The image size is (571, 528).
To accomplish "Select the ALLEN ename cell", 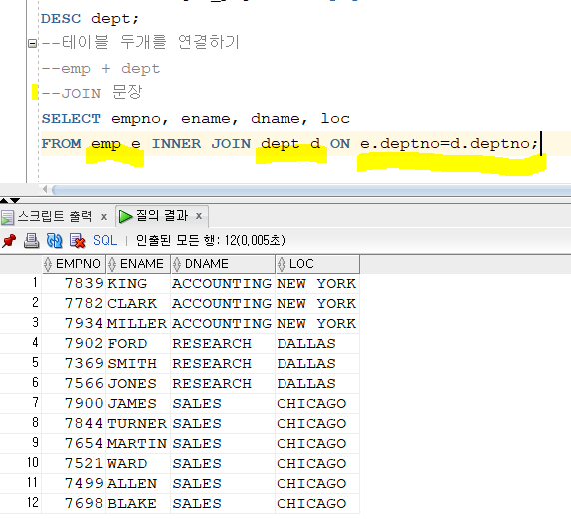I will [x=138, y=484].
